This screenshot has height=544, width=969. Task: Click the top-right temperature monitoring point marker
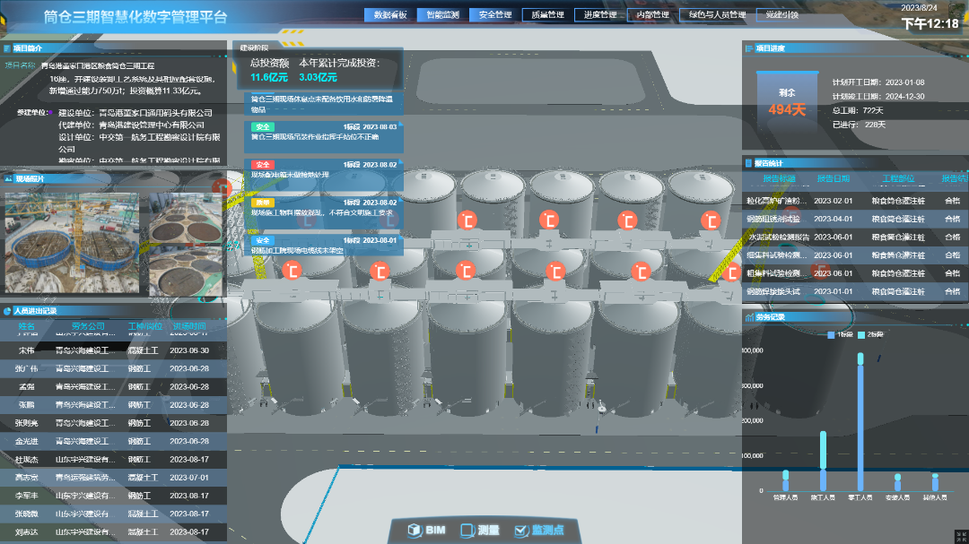711,220
